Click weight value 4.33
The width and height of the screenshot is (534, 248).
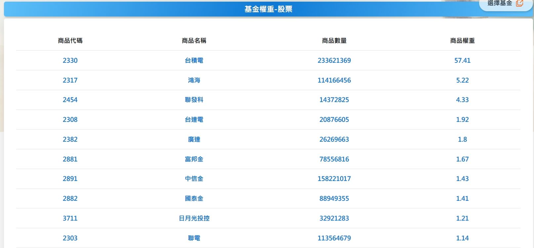pos(462,100)
